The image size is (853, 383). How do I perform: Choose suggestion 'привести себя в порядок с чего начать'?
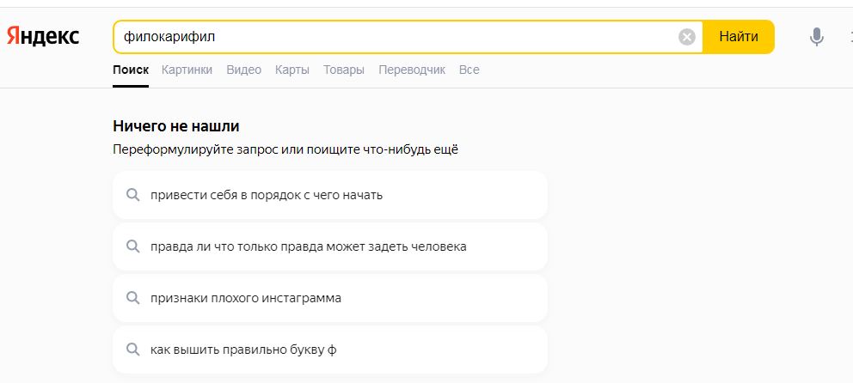click(x=267, y=195)
